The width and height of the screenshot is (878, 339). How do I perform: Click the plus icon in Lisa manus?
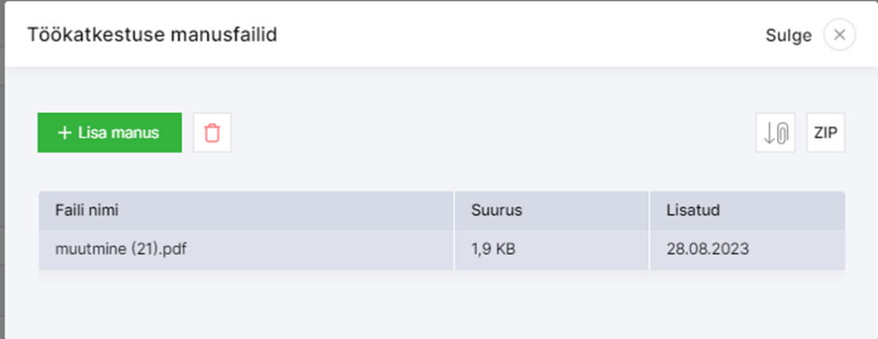point(65,133)
